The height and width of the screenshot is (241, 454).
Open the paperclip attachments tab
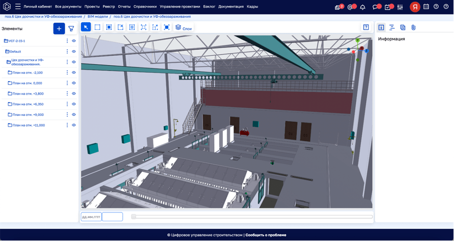pyautogui.click(x=413, y=28)
